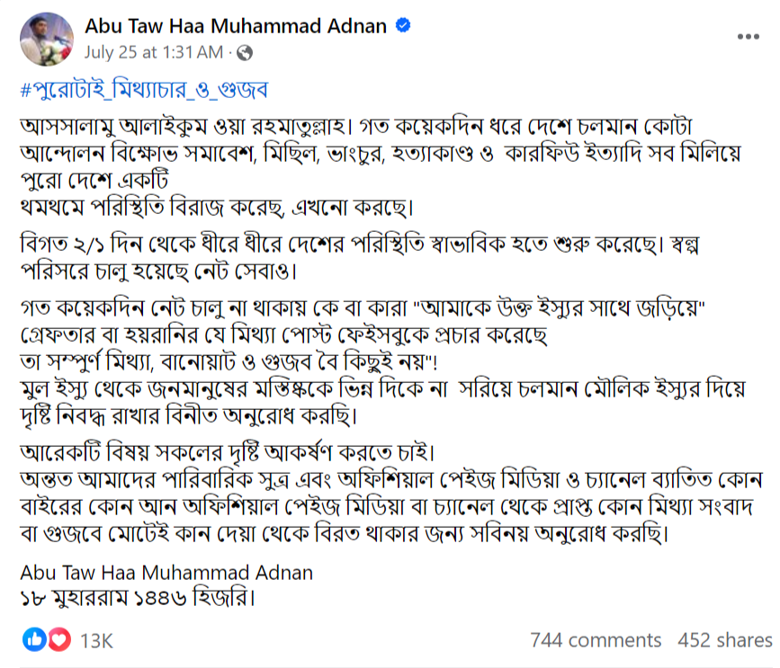Click the signature name at the bottom of the post
The width and height of the screenshot is (780, 668).
point(166,573)
